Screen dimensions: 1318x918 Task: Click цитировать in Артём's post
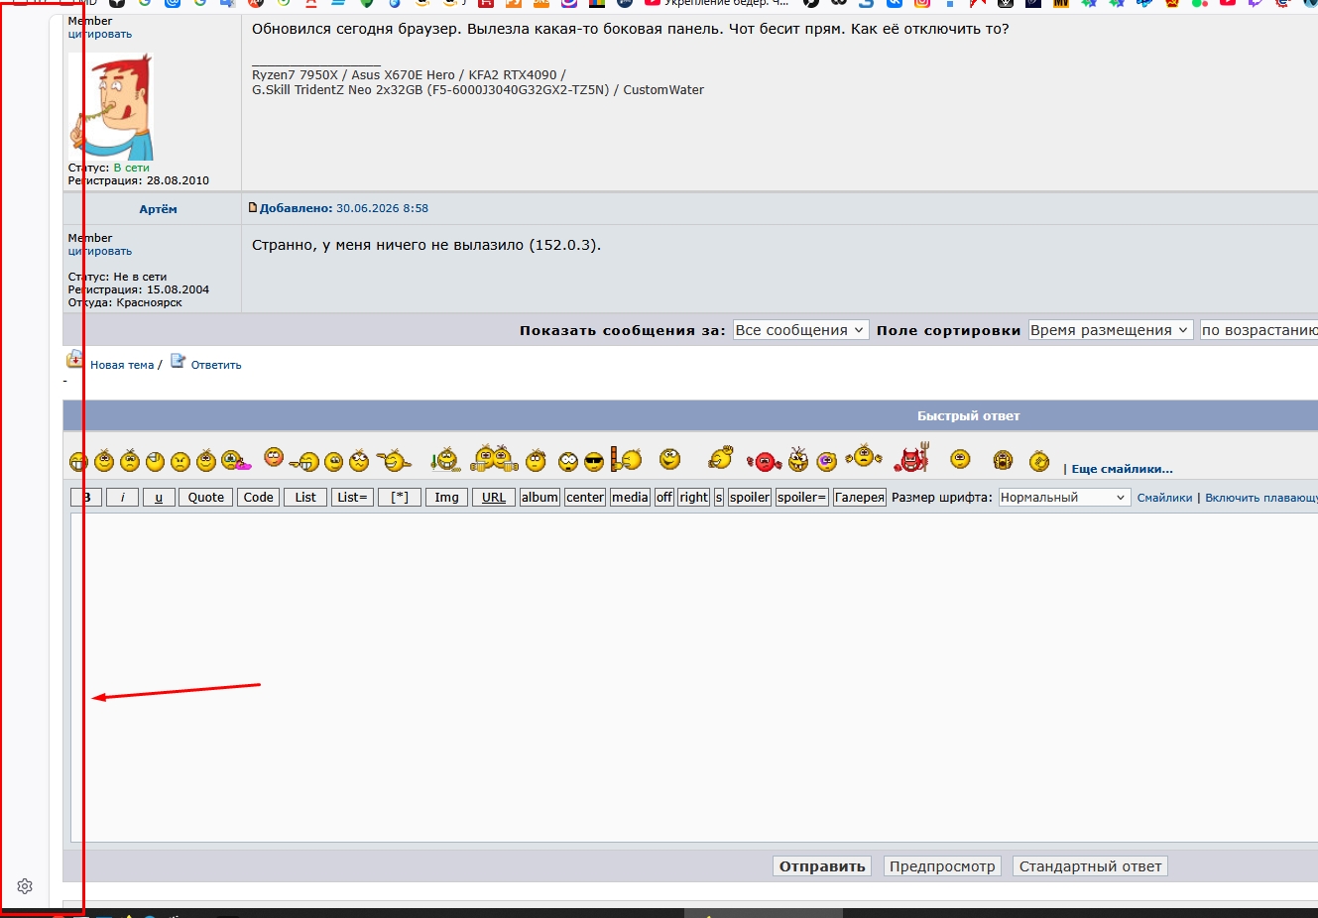pyautogui.click(x=100, y=251)
